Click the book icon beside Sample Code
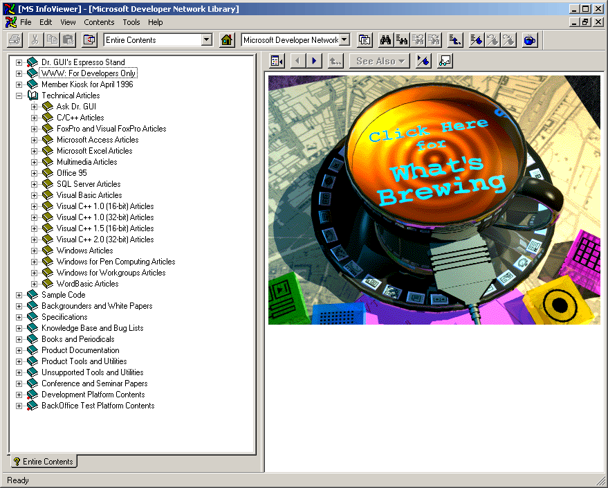The width and height of the screenshot is (608, 488). click(x=33, y=295)
